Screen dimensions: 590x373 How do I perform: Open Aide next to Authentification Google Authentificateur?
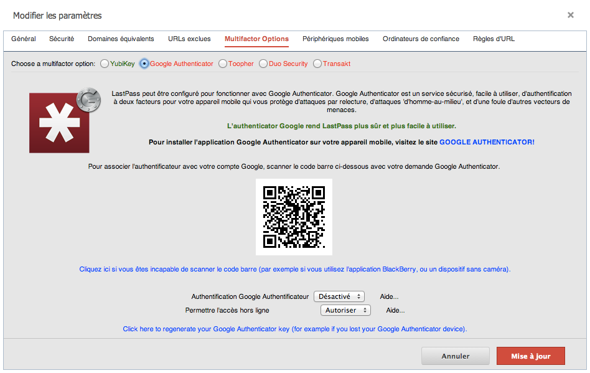[389, 296]
